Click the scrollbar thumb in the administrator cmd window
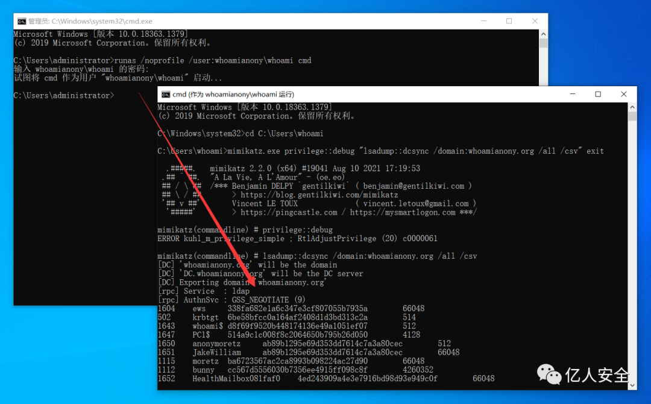 [543, 43]
